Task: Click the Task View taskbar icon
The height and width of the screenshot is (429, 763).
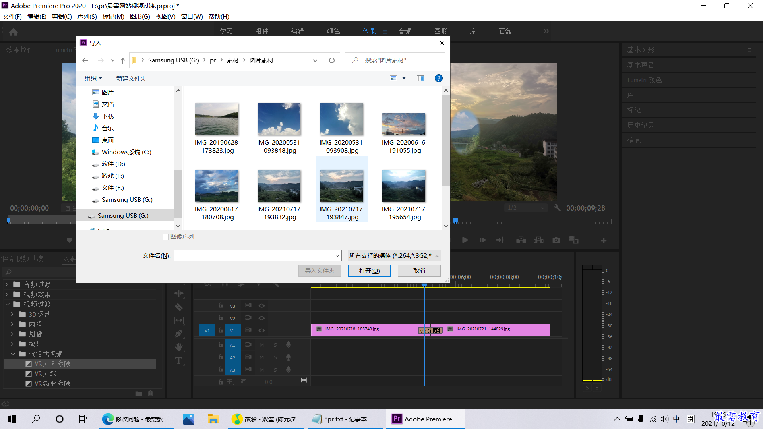Action: [x=83, y=419]
